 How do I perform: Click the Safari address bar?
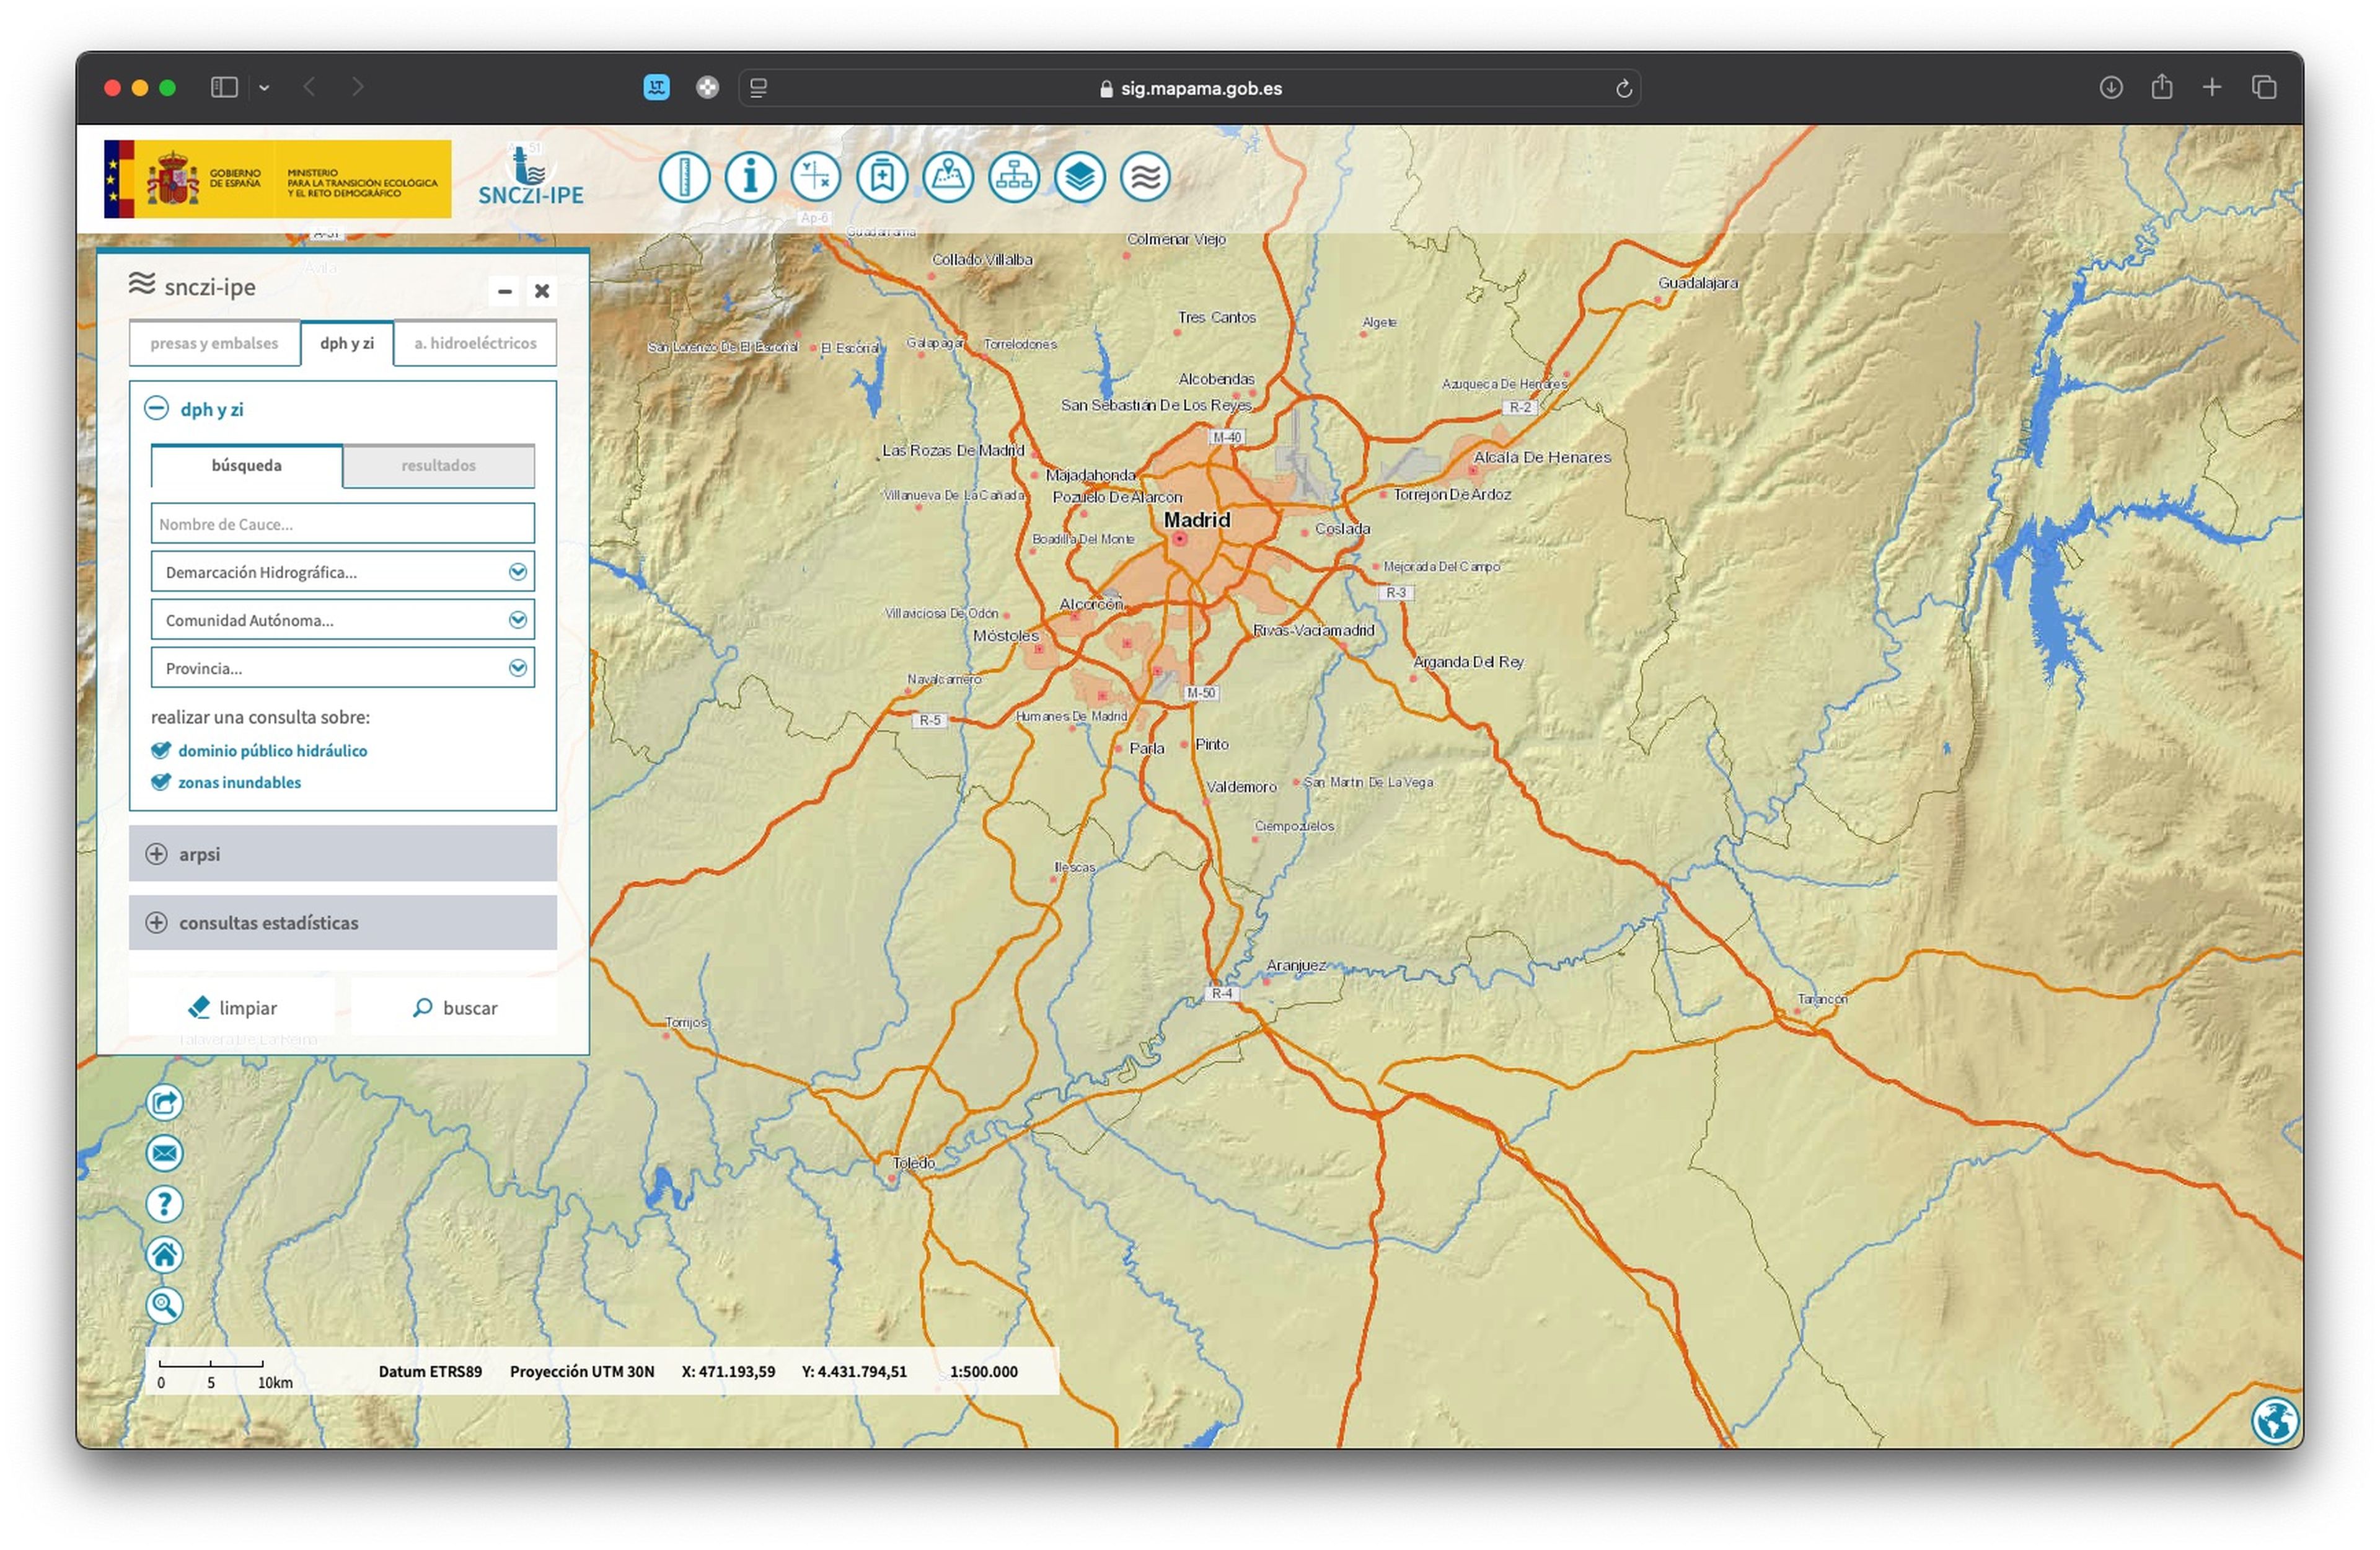(1189, 88)
